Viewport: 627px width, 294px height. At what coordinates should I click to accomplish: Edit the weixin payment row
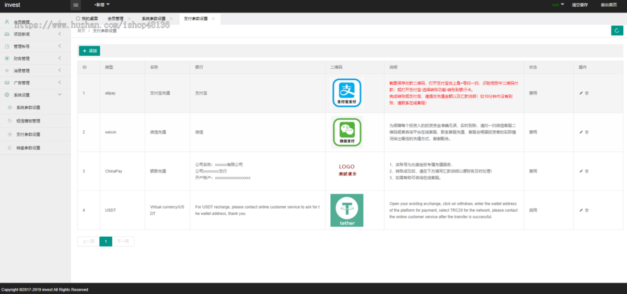tap(581, 132)
